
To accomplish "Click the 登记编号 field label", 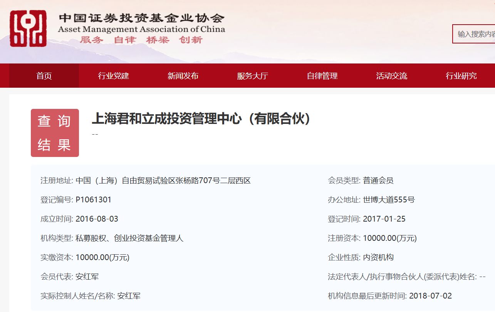I will pyautogui.click(x=57, y=200).
